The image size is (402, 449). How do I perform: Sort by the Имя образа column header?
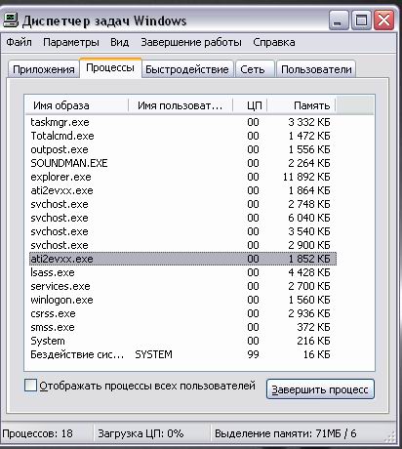click(77, 105)
